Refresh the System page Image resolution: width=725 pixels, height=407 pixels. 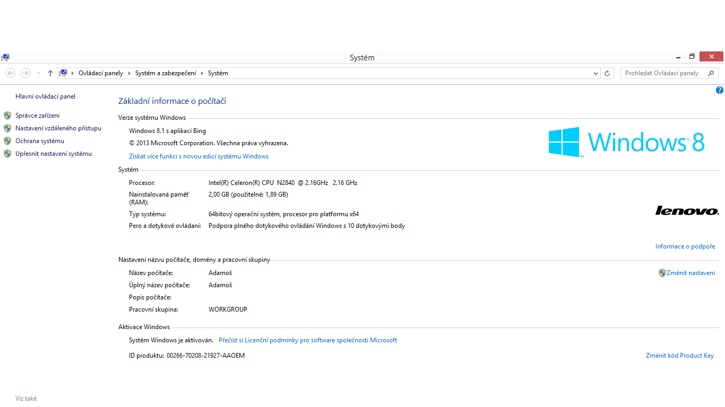pyautogui.click(x=608, y=73)
